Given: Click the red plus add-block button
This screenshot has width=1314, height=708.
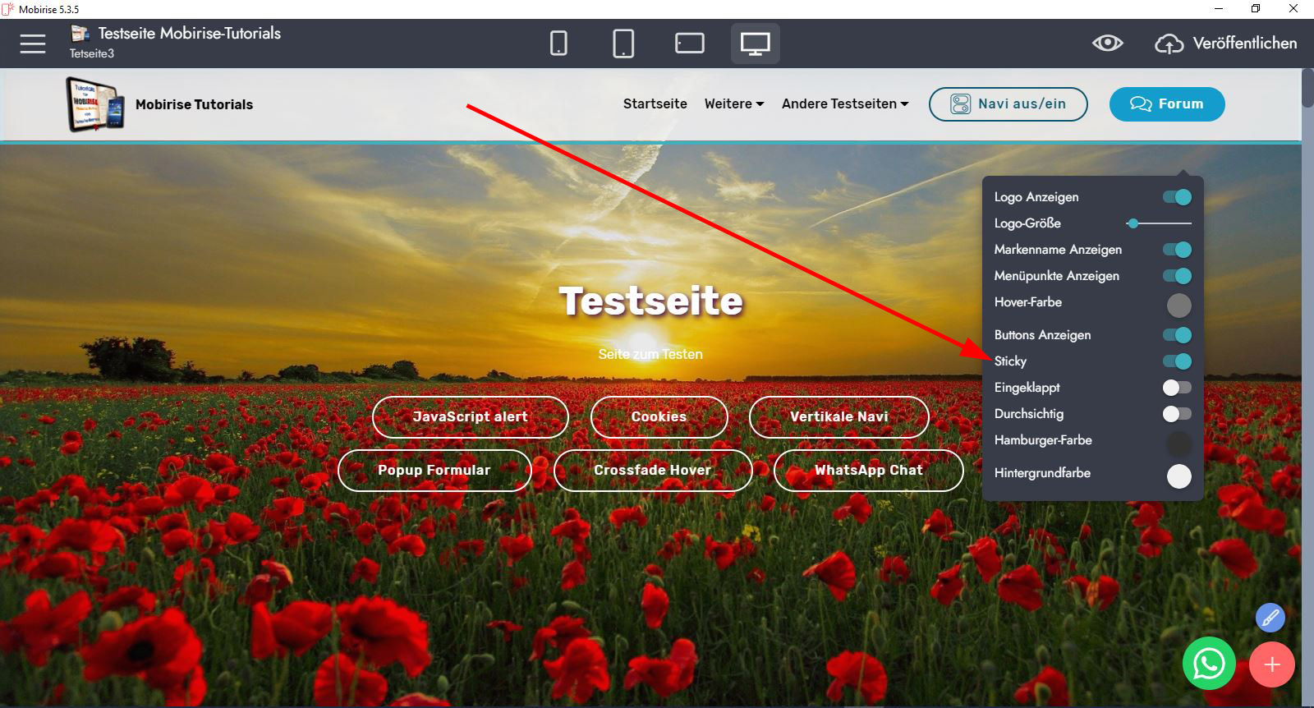Looking at the screenshot, I should click(x=1271, y=664).
